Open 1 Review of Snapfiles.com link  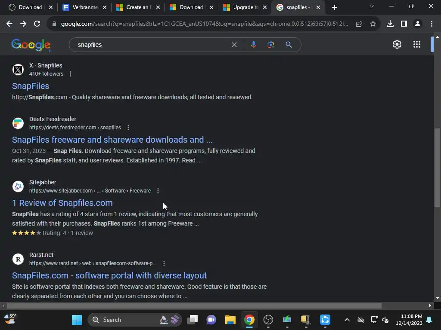pos(62,203)
